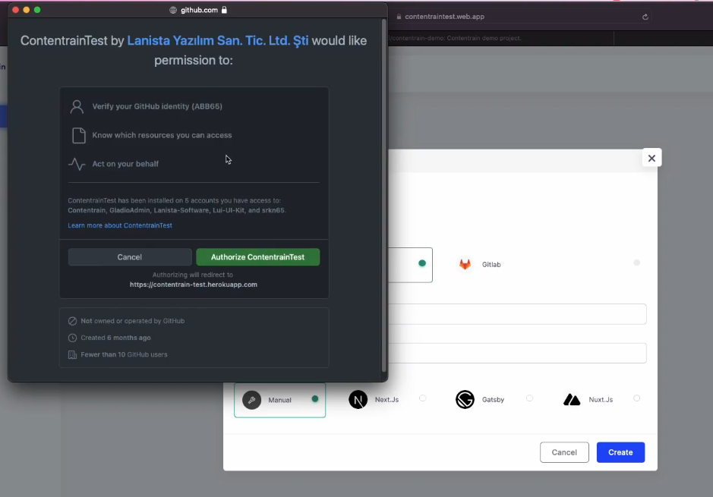Click the Gitlab fox logo icon
The image size is (713, 497).
pos(465,264)
